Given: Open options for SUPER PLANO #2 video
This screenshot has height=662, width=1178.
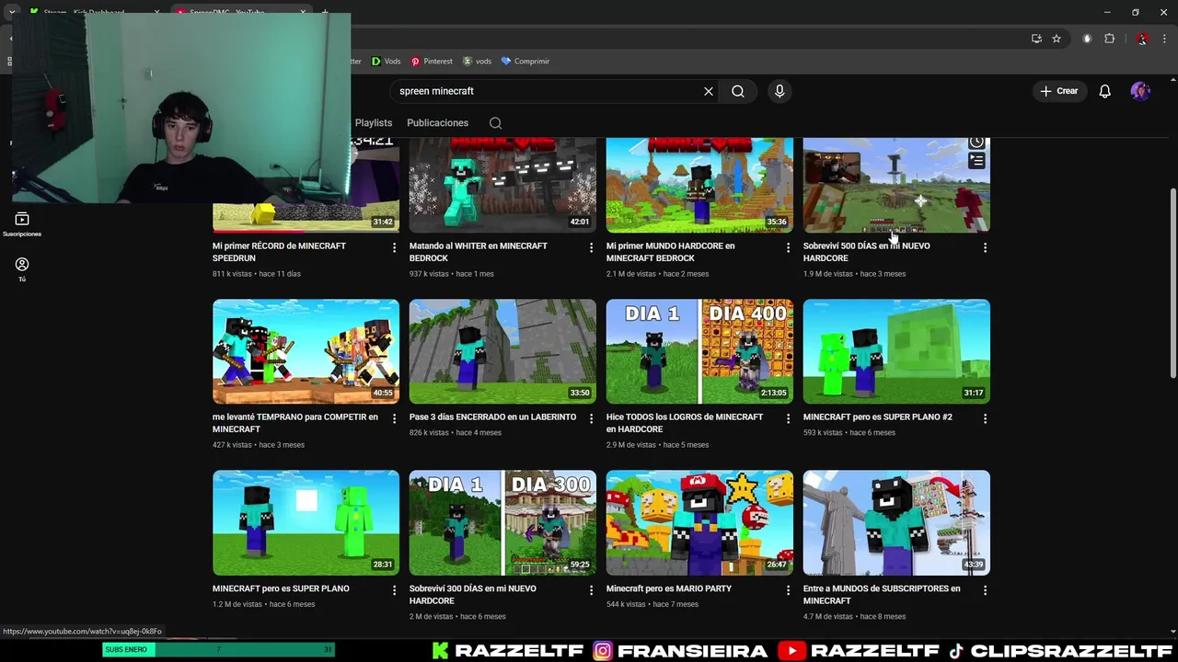Looking at the screenshot, I should (985, 418).
